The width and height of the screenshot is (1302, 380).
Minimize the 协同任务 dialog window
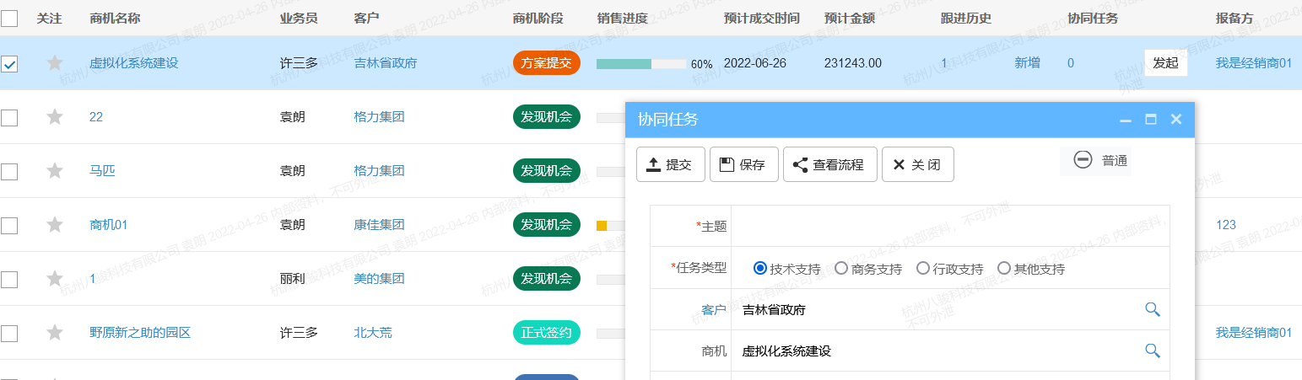[1125, 120]
